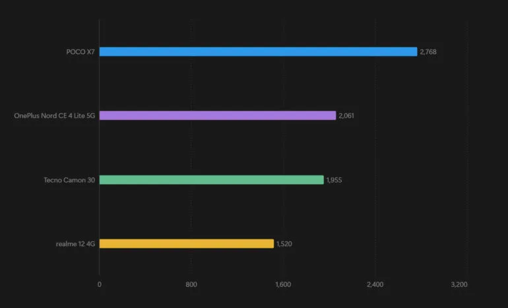Click the 3,200 axis tick label

(x=459, y=284)
